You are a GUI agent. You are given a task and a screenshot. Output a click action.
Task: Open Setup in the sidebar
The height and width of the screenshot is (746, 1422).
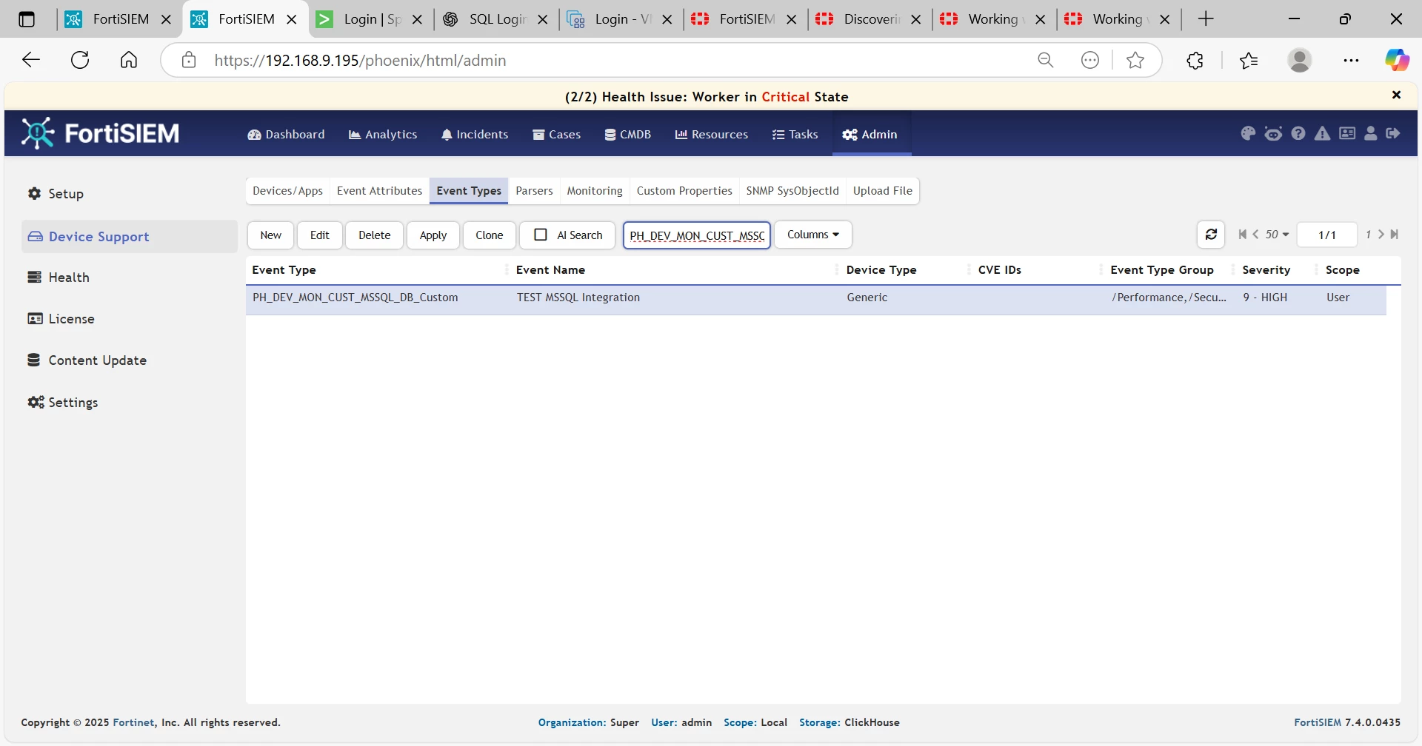coord(130,194)
